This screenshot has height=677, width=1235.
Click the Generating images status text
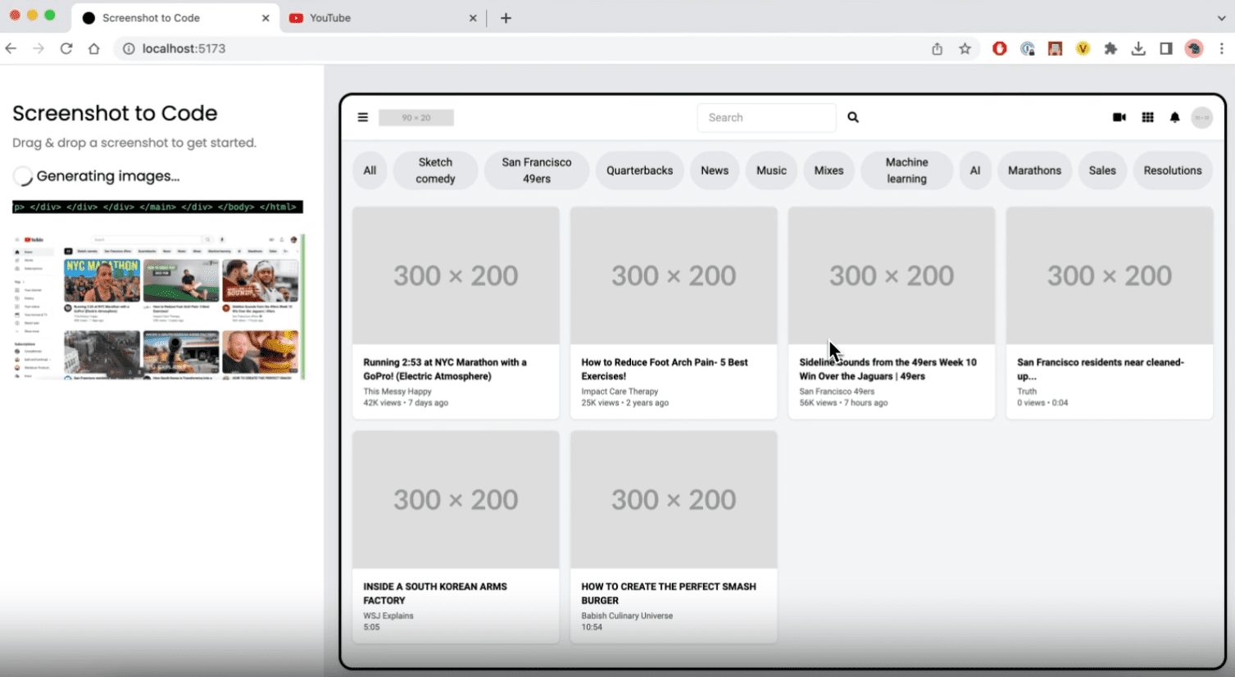coord(108,176)
